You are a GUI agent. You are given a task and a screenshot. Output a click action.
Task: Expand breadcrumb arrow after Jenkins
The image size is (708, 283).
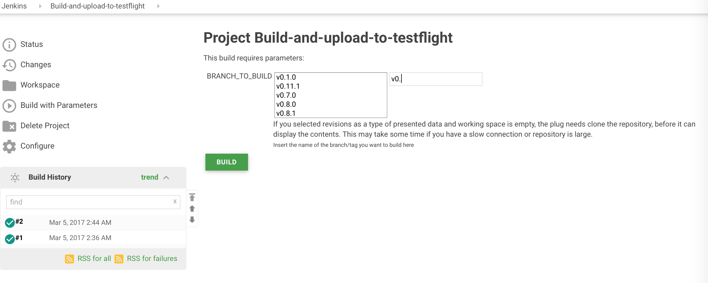click(40, 6)
